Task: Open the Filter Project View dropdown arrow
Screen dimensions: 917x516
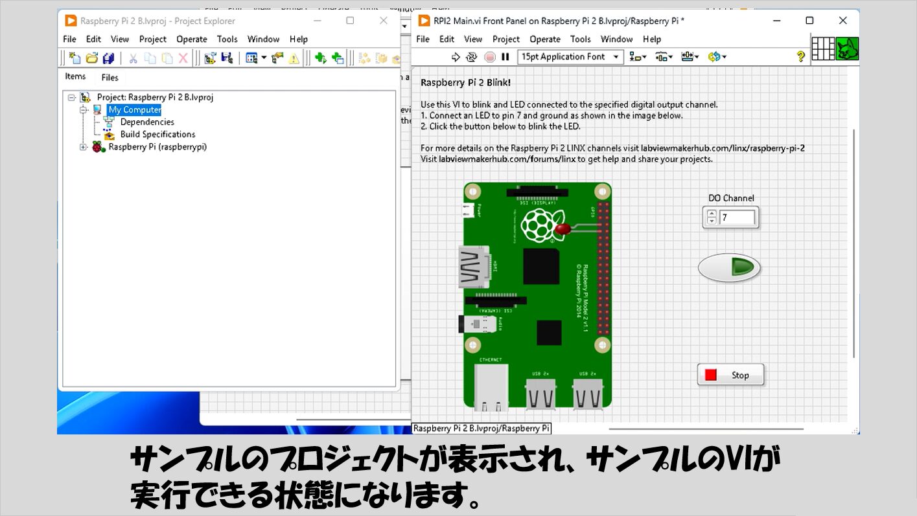Action: 264,58
